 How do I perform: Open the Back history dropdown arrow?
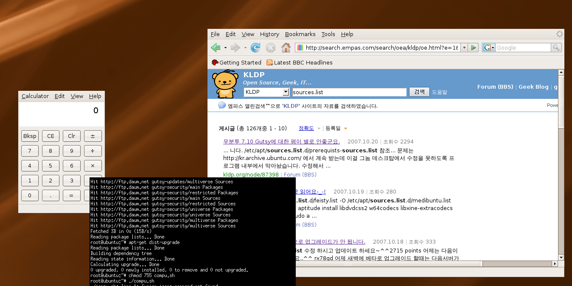tap(225, 48)
